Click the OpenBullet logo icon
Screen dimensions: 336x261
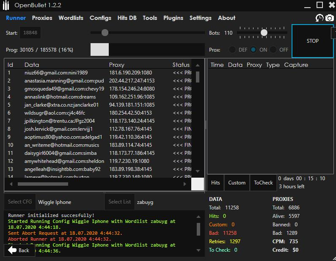[6, 5]
